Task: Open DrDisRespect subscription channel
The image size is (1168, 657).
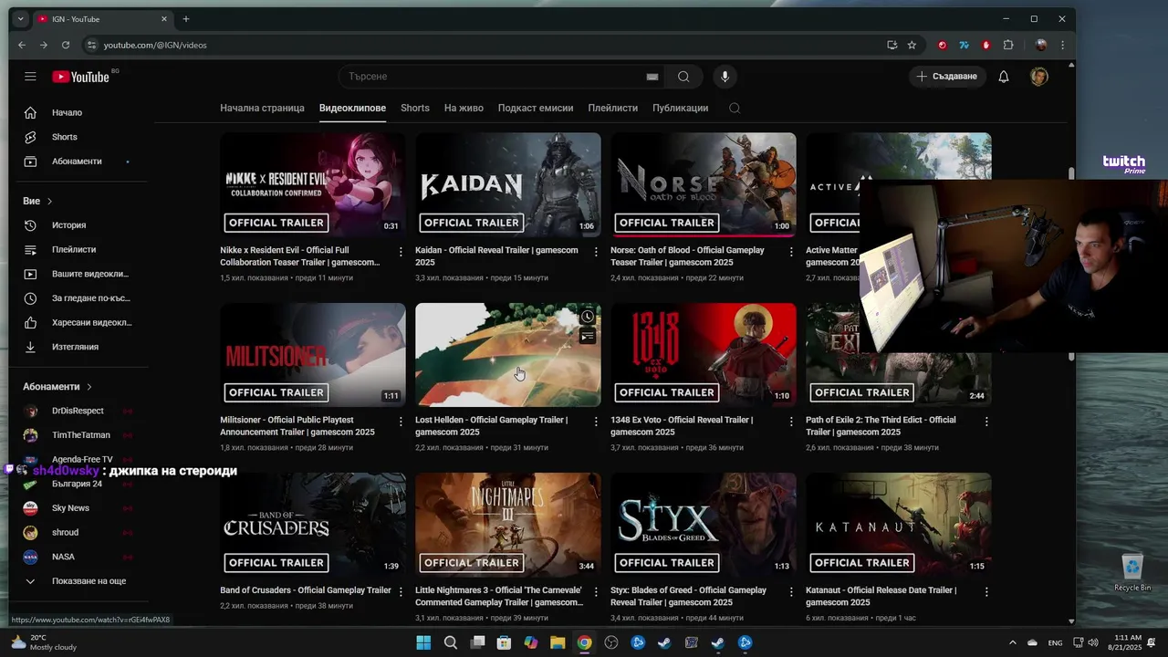Action: click(x=78, y=412)
